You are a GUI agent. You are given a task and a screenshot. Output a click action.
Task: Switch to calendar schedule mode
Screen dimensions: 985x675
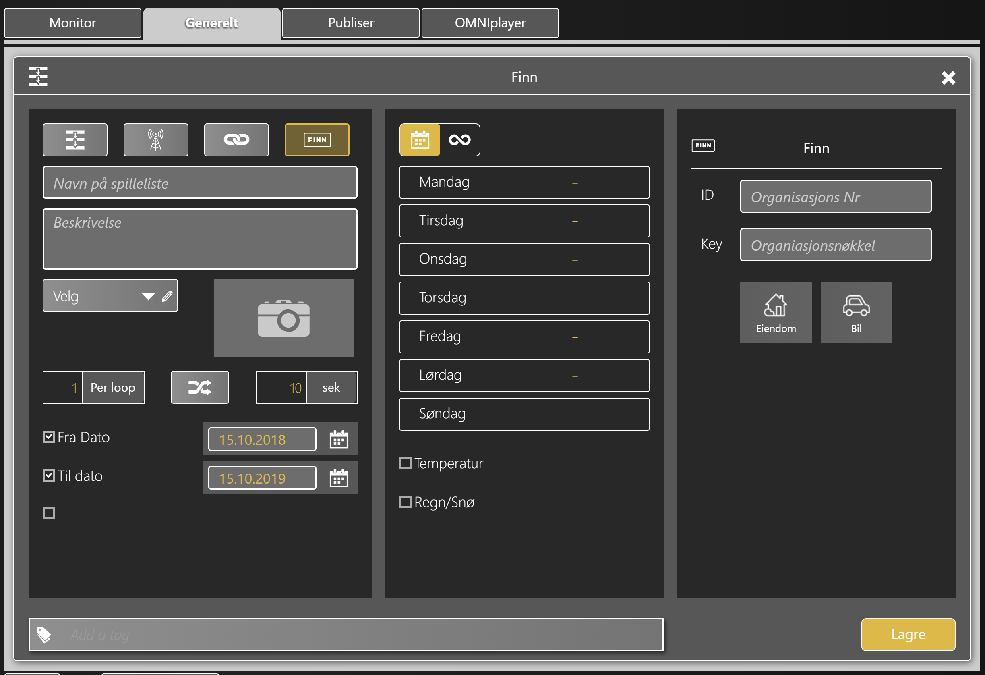(420, 139)
